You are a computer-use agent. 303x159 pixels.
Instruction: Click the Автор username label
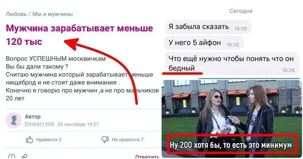33,117
